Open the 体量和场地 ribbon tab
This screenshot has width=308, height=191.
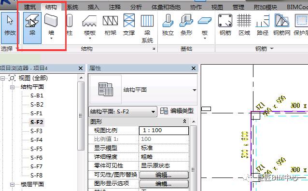166,7
